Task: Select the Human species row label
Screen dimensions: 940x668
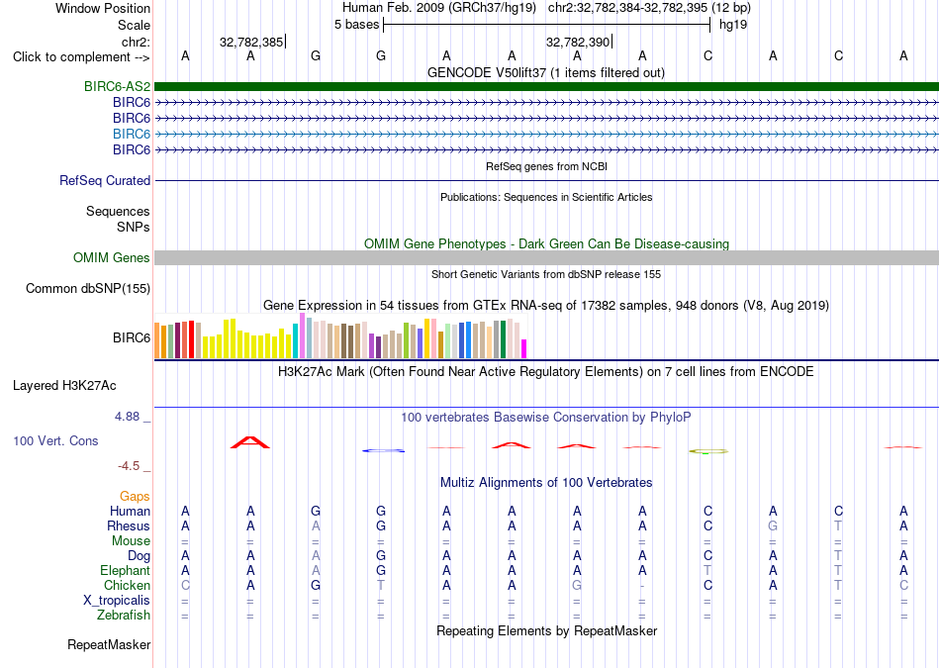Action: coord(130,511)
